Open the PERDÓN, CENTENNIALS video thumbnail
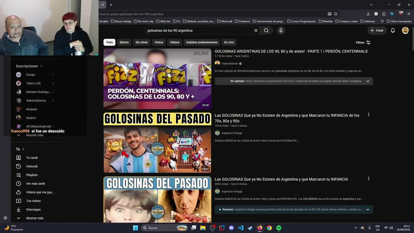 tap(157, 79)
